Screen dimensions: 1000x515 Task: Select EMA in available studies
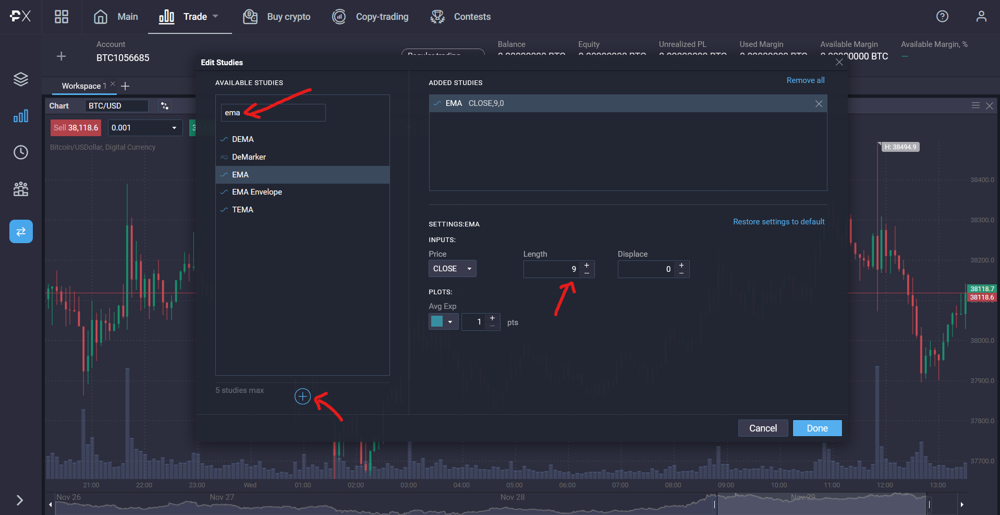pyautogui.click(x=302, y=175)
